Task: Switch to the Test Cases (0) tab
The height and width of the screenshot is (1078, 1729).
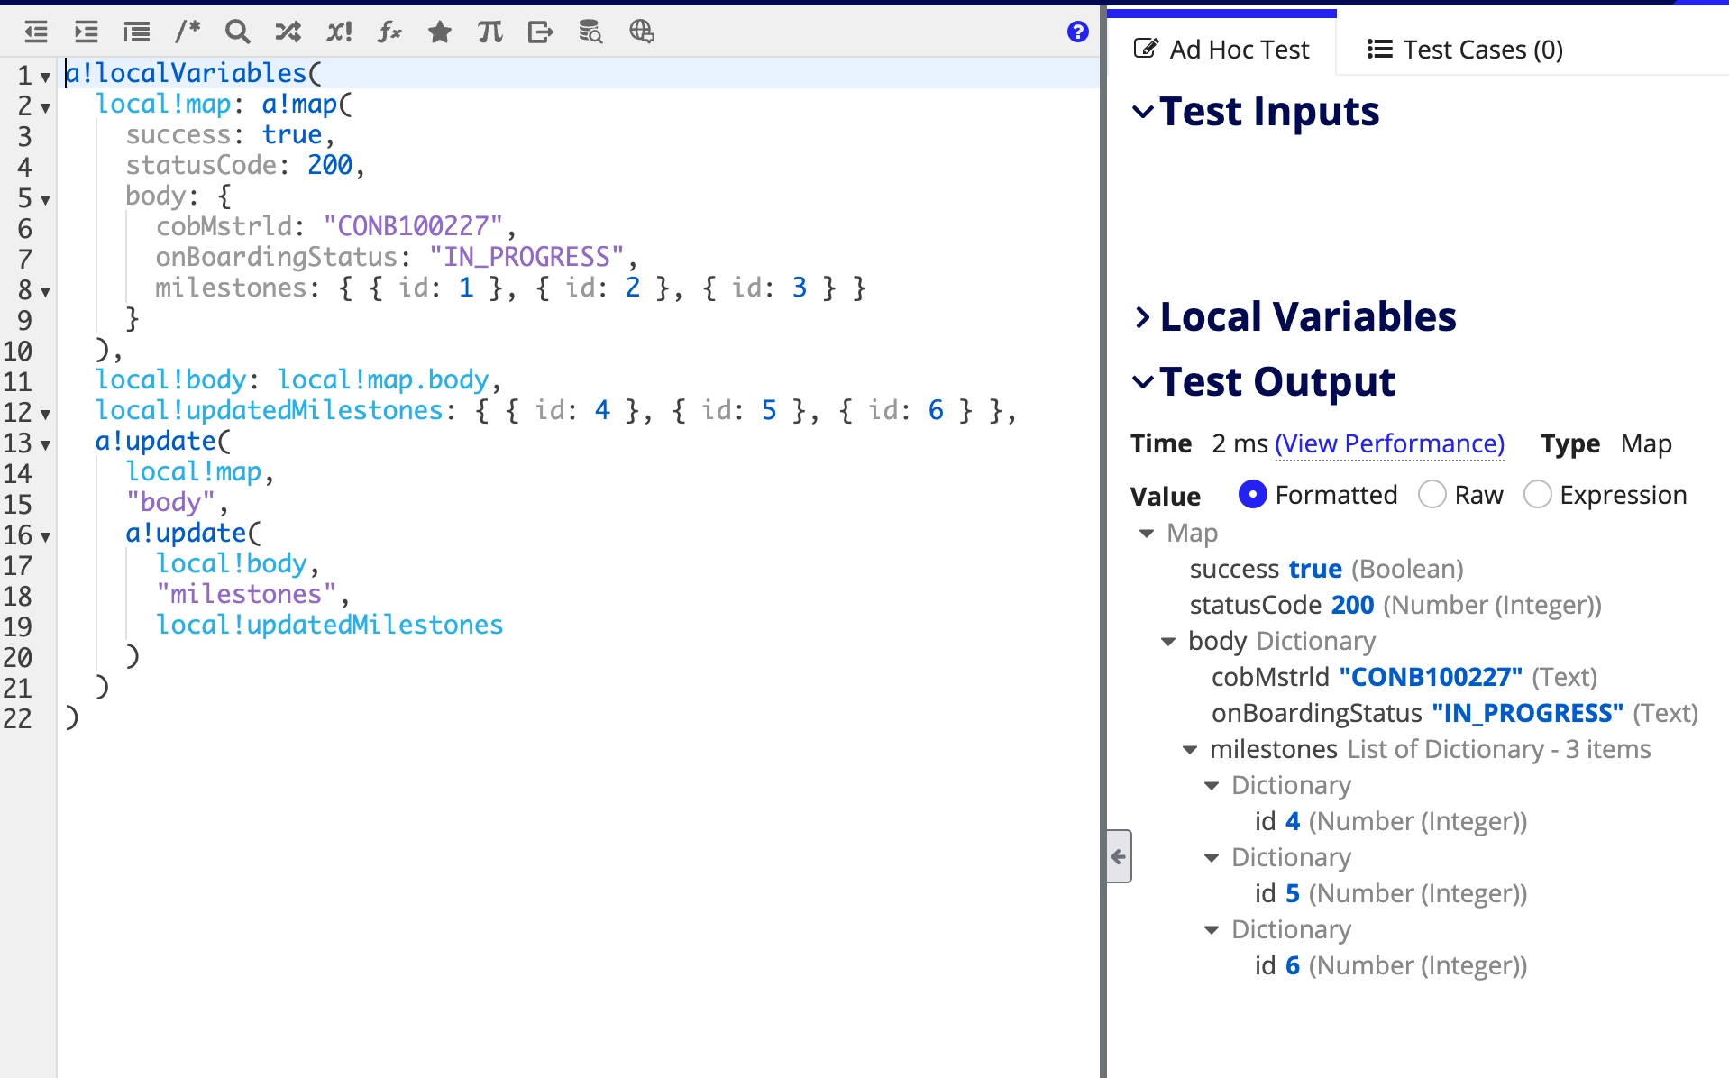Action: pos(1465,50)
